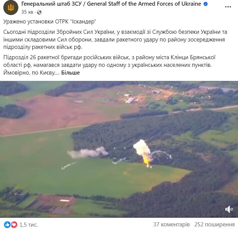238x229 pixels.
Task: Open the General Staff trident profile picture
Action: pos(11,7)
